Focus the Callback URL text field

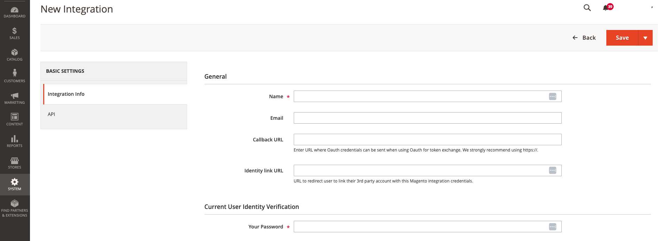tap(427, 140)
